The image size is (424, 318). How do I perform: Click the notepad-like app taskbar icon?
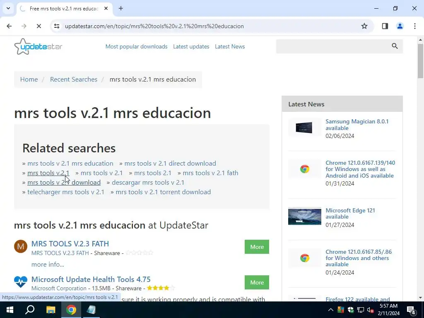(x=92, y=310)
